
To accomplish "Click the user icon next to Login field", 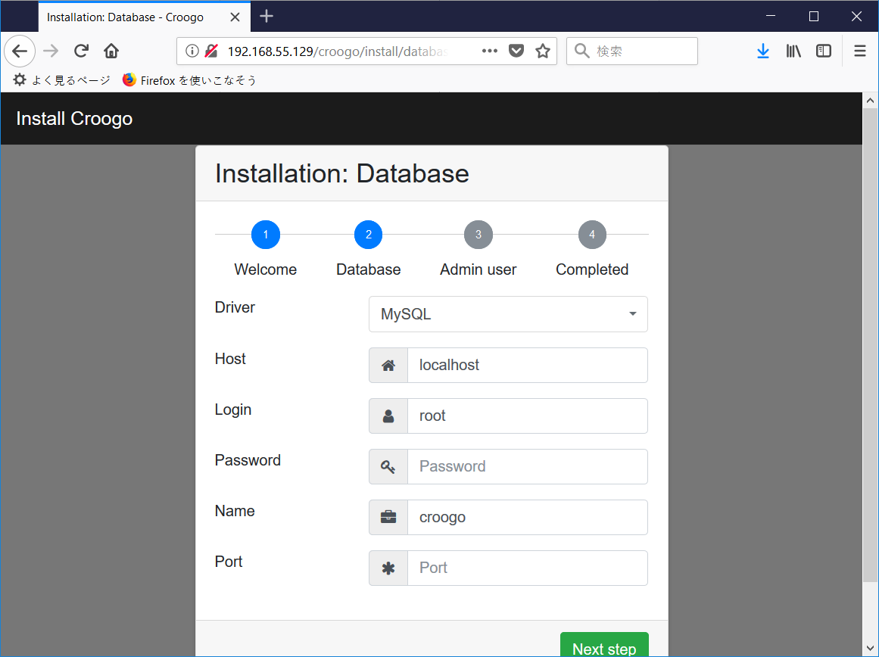I will point(388,416).
